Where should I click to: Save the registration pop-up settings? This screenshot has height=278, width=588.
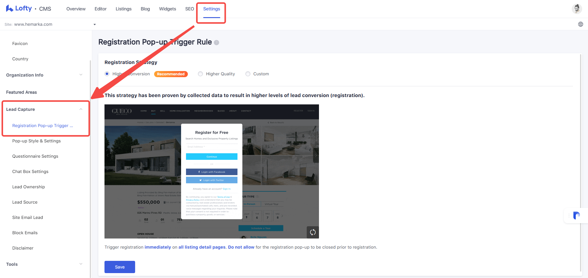click(120, 267)
